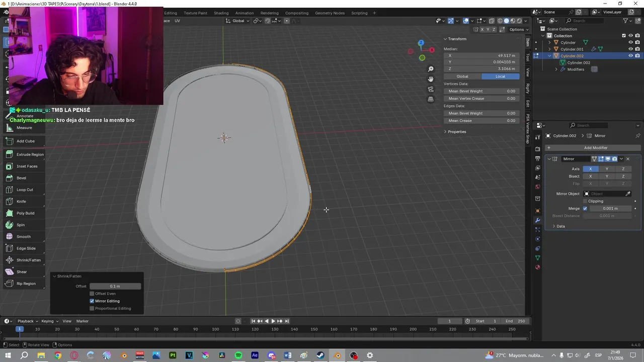The height and width of the screenshot is (362, 644).
Task: Select the Knife tool
Action: coord(21,201)
